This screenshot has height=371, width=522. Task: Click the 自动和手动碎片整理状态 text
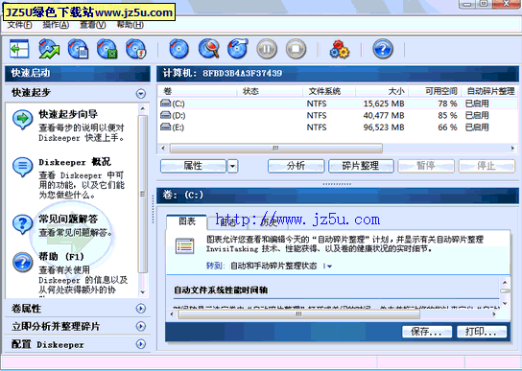[x=273, y=266]
